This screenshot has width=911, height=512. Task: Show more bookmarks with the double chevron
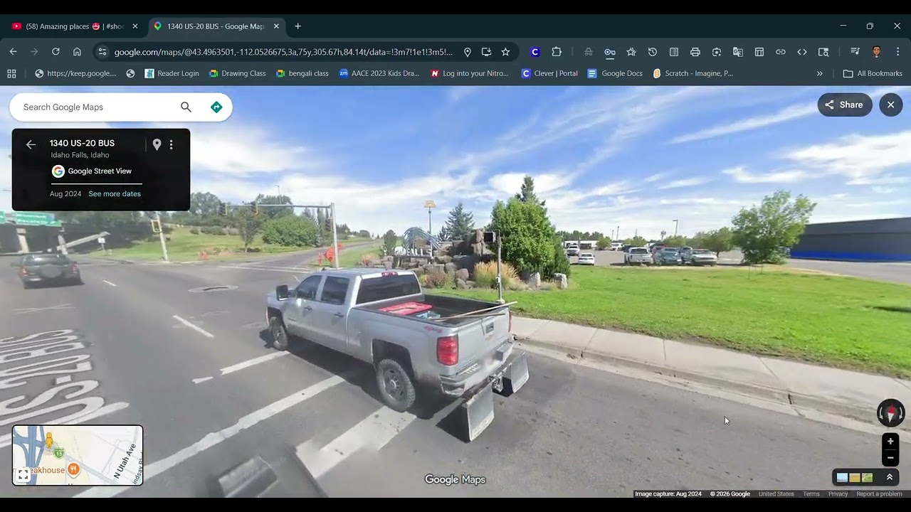pos(819,73)
